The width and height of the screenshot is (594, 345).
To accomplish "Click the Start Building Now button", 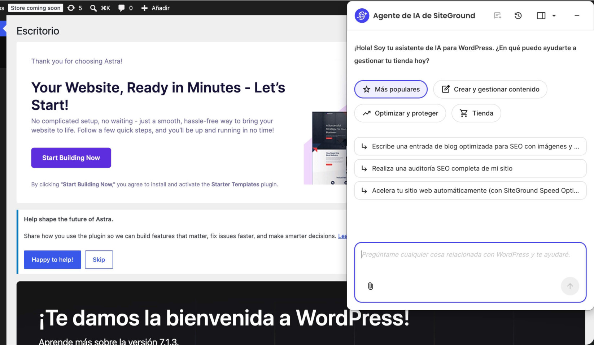I will point(71,158).
